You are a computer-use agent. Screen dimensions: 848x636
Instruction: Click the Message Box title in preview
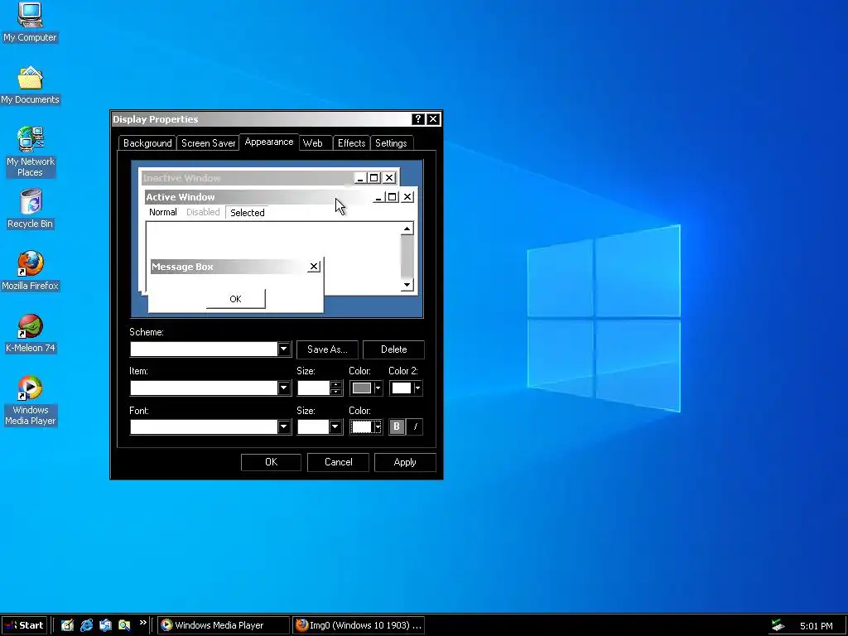point(182,267)
